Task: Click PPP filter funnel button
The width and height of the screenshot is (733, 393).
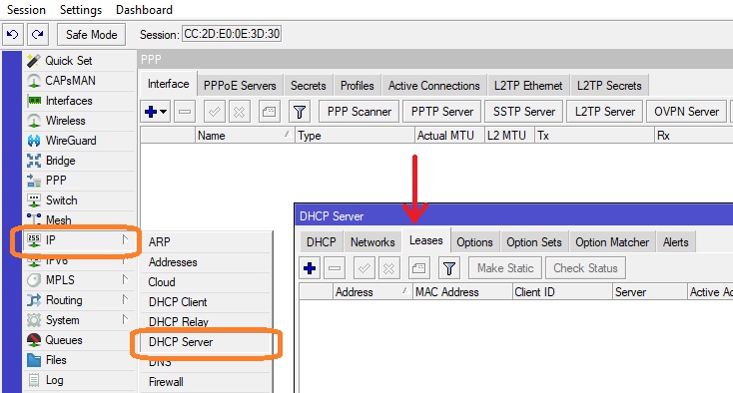Action: pos(300,112)
